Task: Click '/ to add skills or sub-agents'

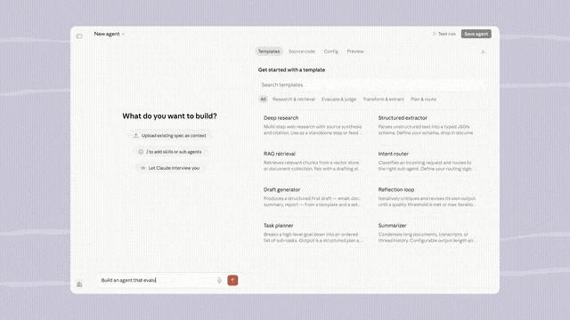Action: point(170,152)
